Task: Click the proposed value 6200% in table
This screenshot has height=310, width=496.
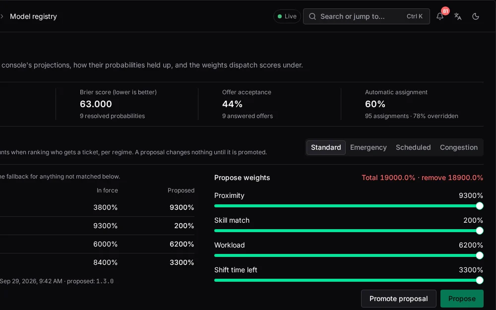Action: tap(182, 244)
